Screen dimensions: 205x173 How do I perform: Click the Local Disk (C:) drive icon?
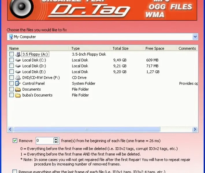point(18,60)
